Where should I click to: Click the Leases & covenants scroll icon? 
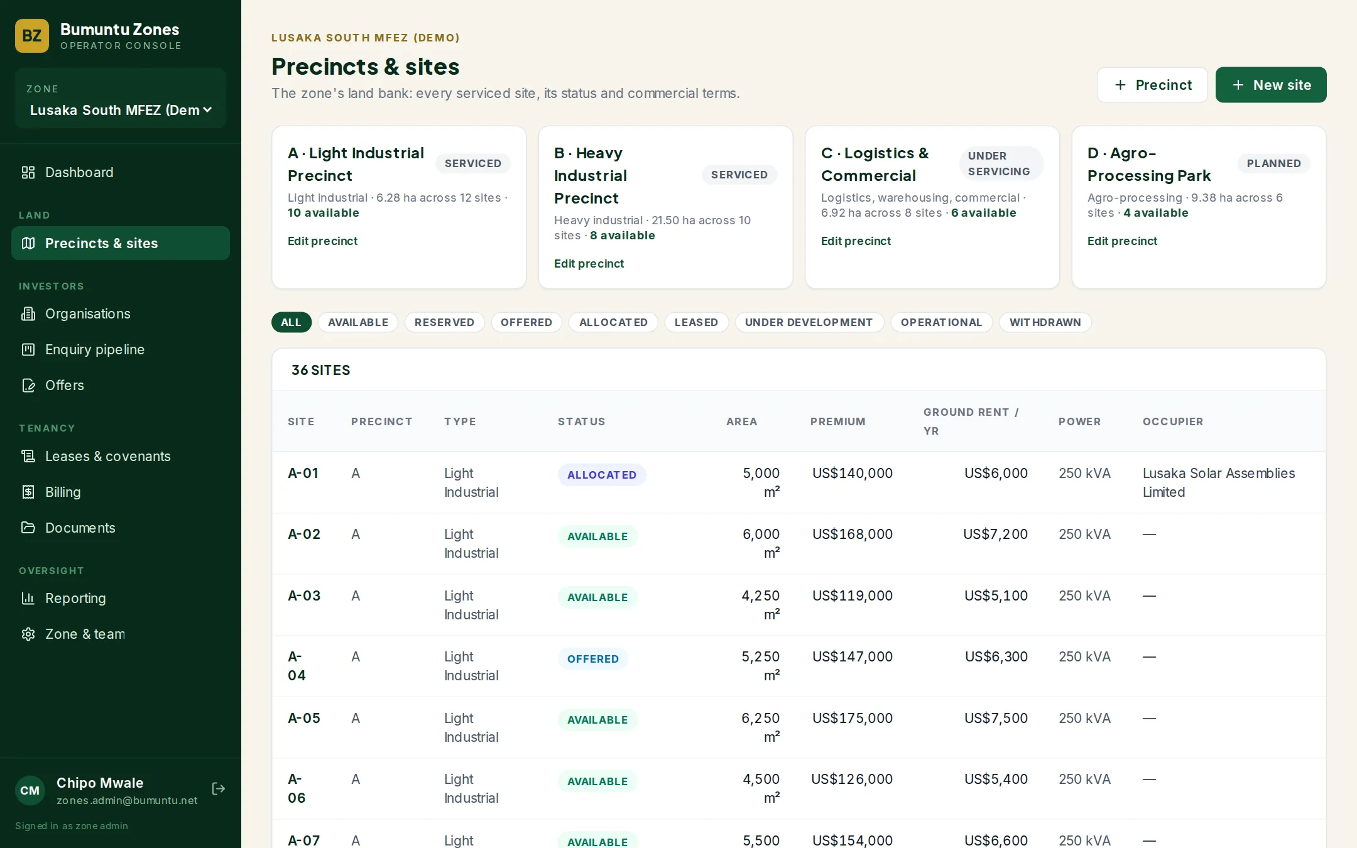coord(28,456)
